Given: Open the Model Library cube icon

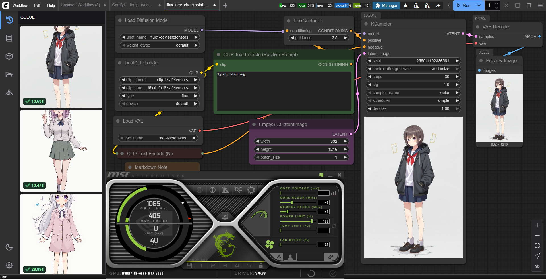Looking at the screenshot, I should click(x=9, y=56).
